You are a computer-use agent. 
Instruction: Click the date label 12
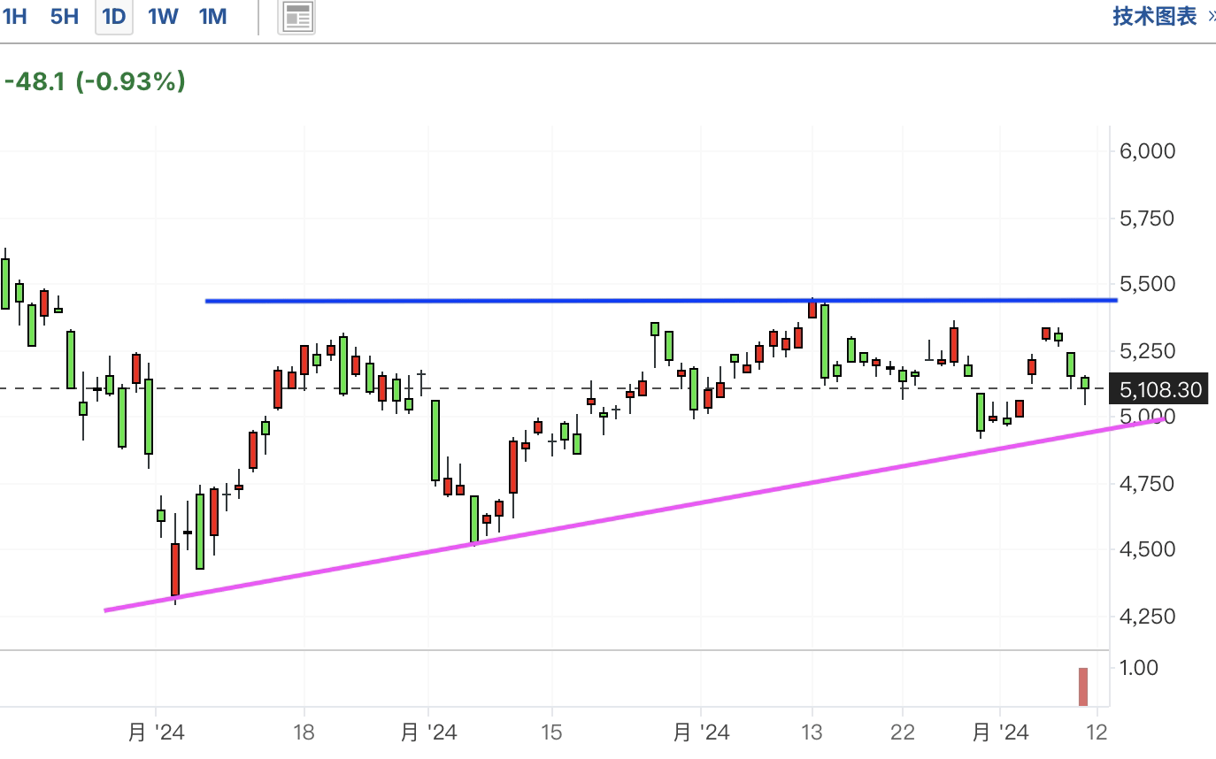coord(1097,732)
